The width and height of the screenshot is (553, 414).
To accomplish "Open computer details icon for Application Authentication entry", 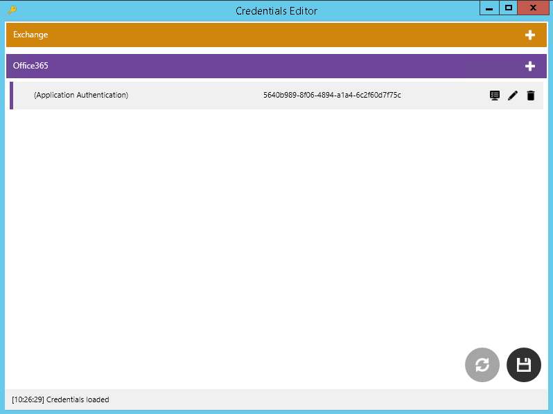I will [495, 96].
